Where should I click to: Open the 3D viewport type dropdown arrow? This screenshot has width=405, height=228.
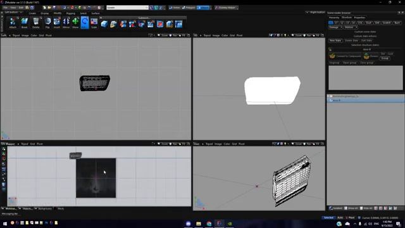pyautogui.click(x=201, y=35)
